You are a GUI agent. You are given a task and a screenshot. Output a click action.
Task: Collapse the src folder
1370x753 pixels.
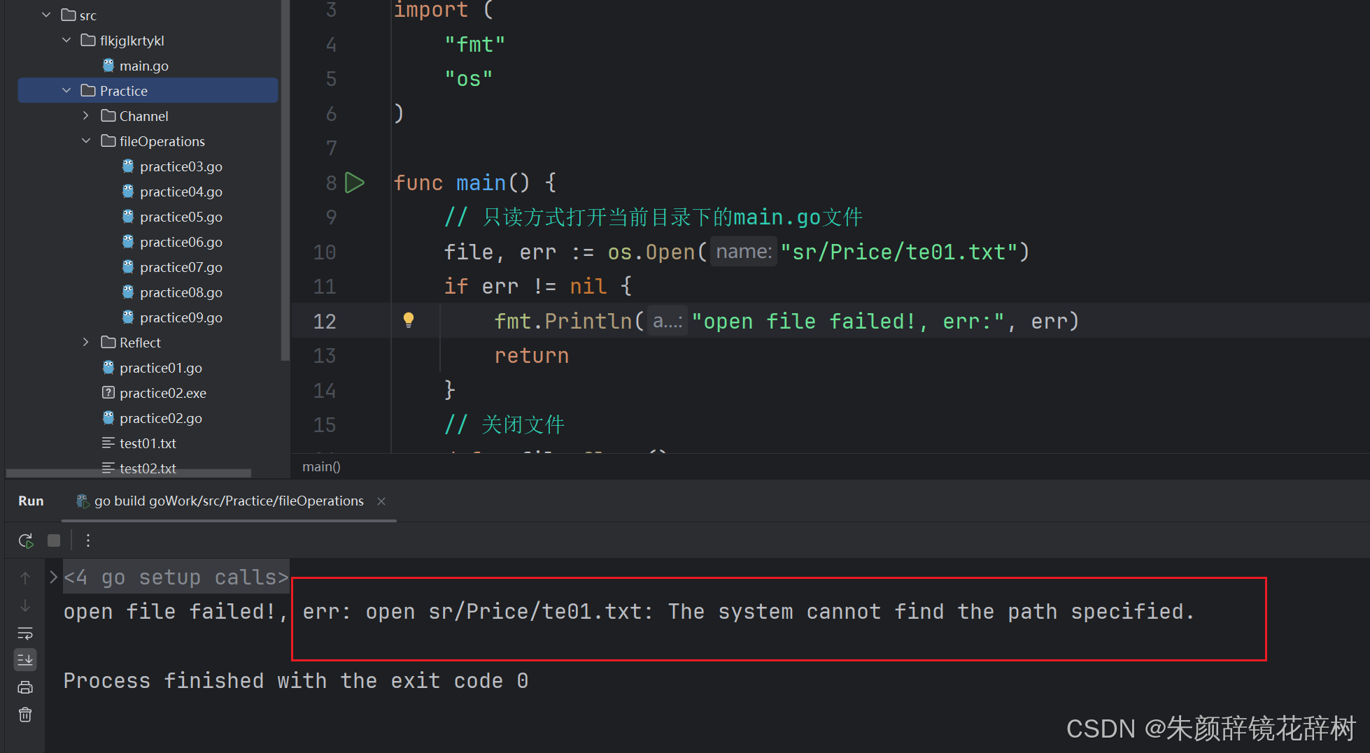click(x=46, y=15)
